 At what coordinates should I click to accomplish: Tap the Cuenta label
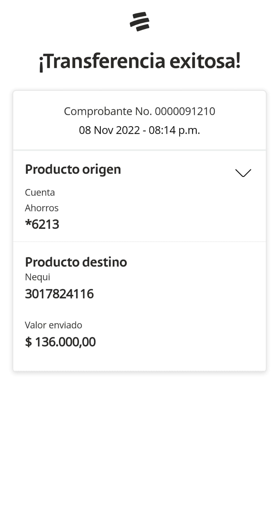pos(40,192)
